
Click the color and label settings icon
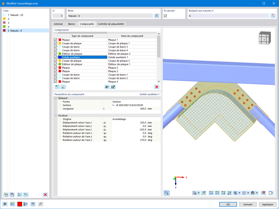25,204
